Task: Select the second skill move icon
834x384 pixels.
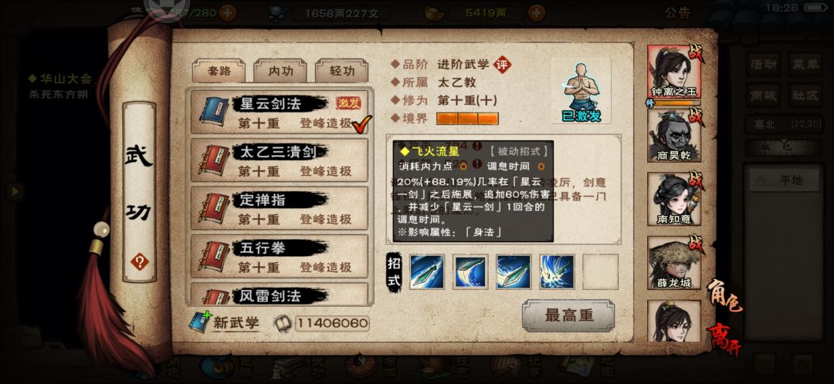Action: coord(470,272)
